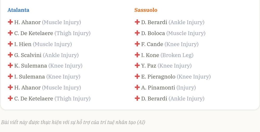Click player name I. Sulemana

(30, 77)
